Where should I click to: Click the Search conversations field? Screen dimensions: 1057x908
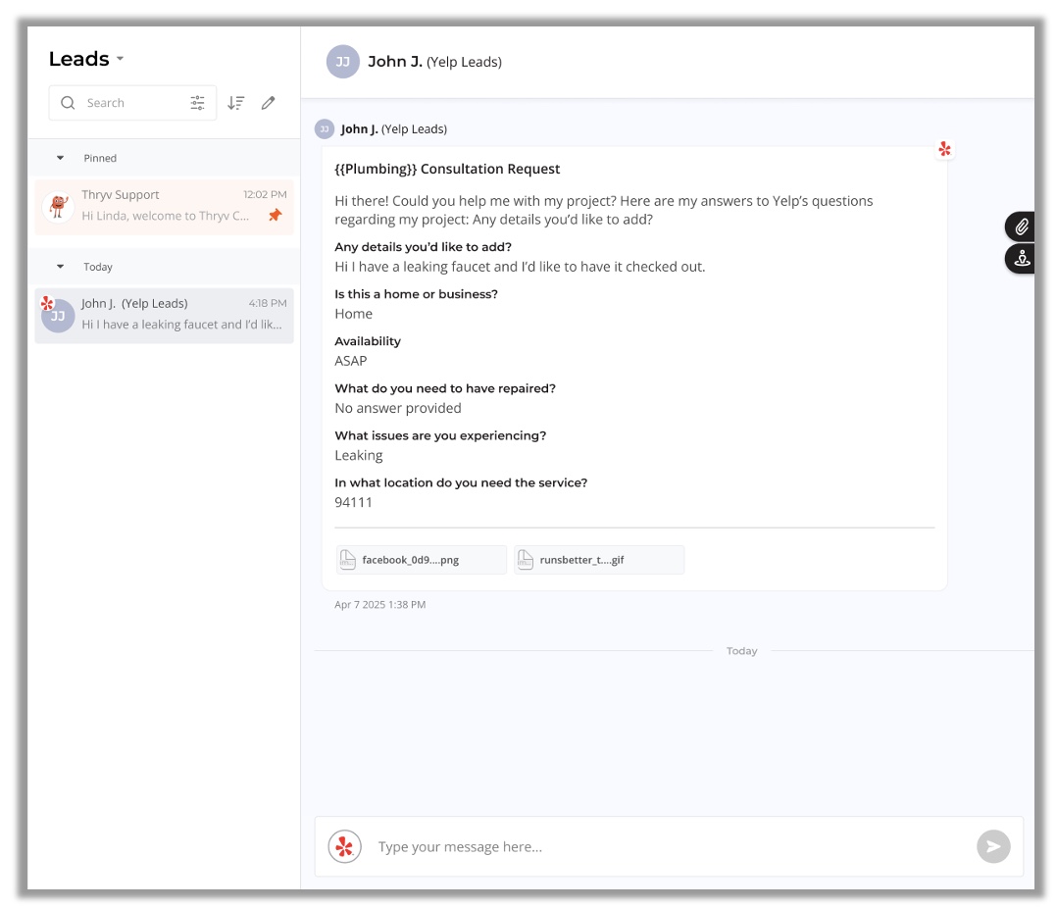132,103
